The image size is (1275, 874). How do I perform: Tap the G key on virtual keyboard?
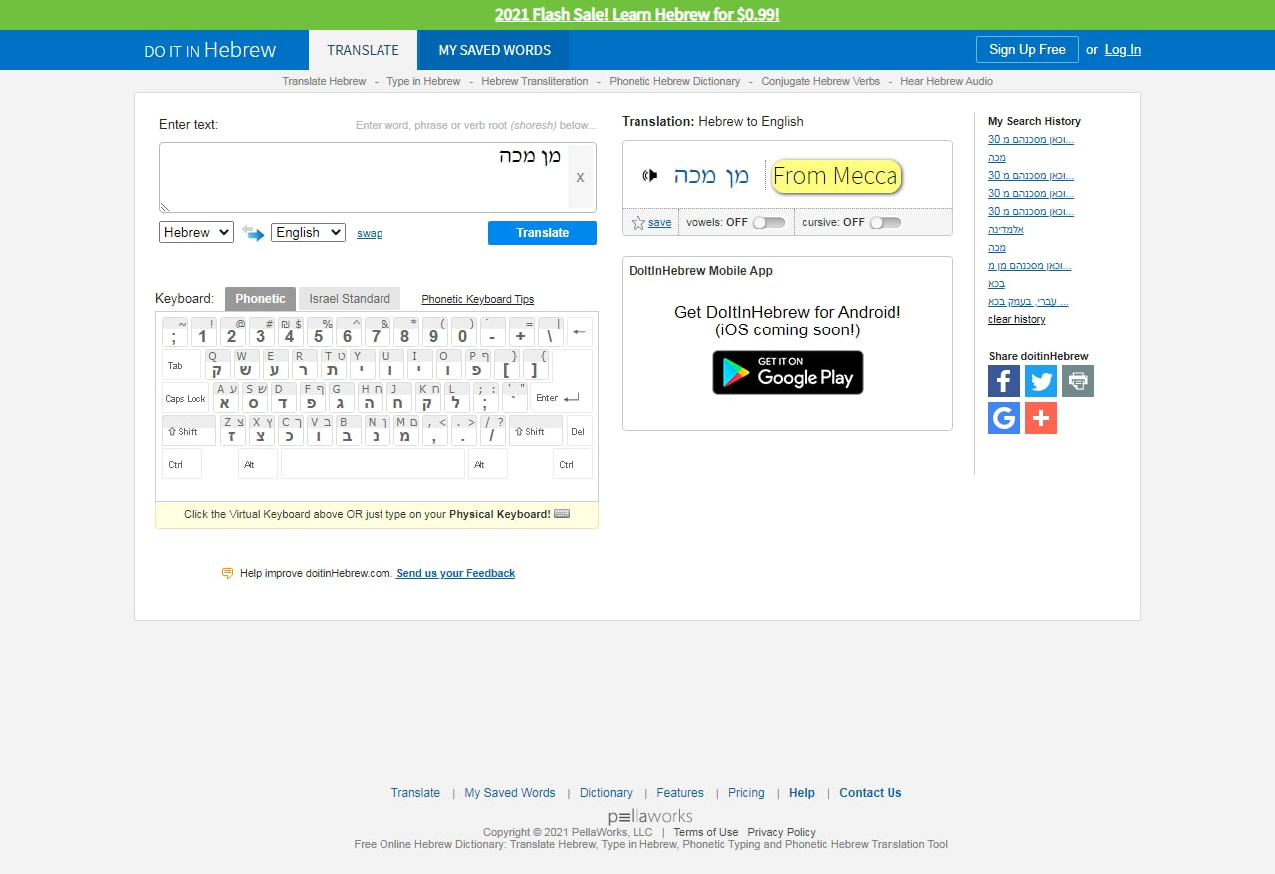click(x=342, y=398)
